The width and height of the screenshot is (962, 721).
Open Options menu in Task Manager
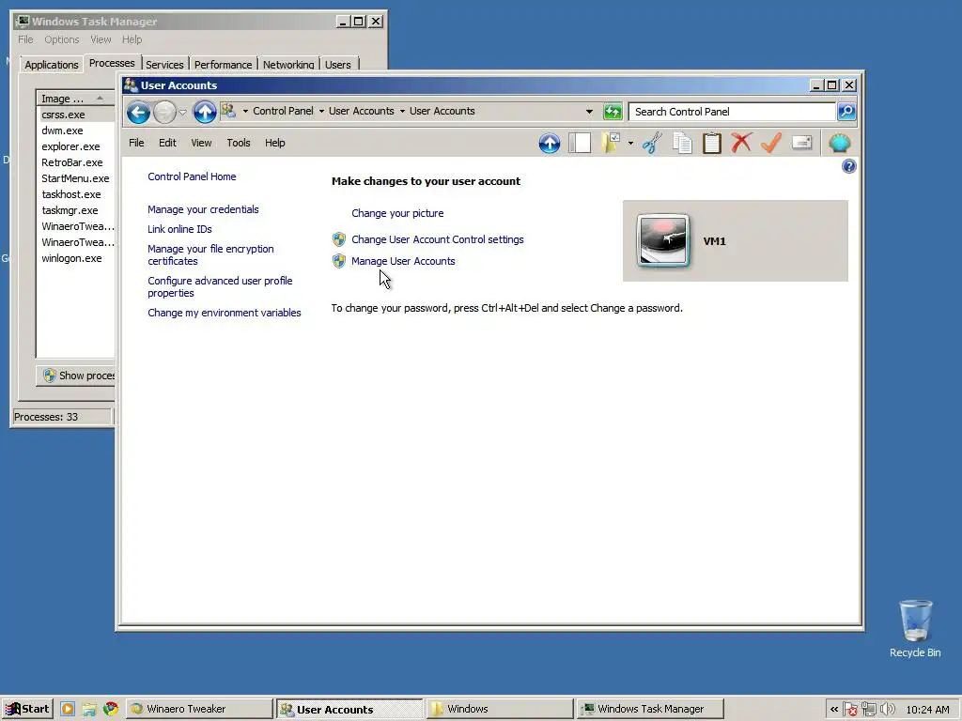[x=61, y=39]
